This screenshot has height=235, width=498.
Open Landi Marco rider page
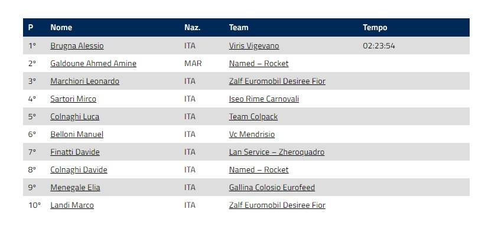point(72,205)
